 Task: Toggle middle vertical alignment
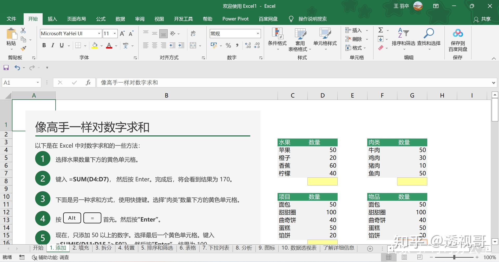[x=155, y=33]
